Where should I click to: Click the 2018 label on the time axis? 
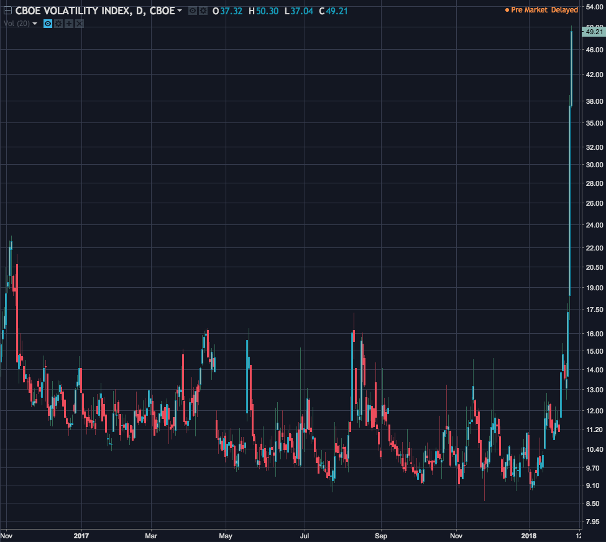click(529, 535)
